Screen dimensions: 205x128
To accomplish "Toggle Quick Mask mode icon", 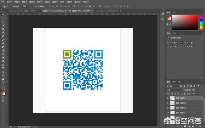I will (x=3, y=97).
